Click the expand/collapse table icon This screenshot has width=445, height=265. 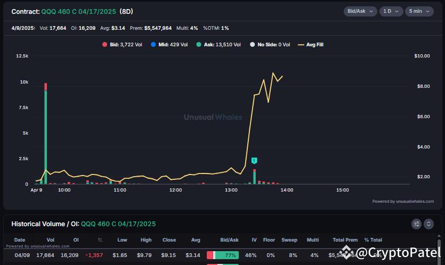point(428,224)
